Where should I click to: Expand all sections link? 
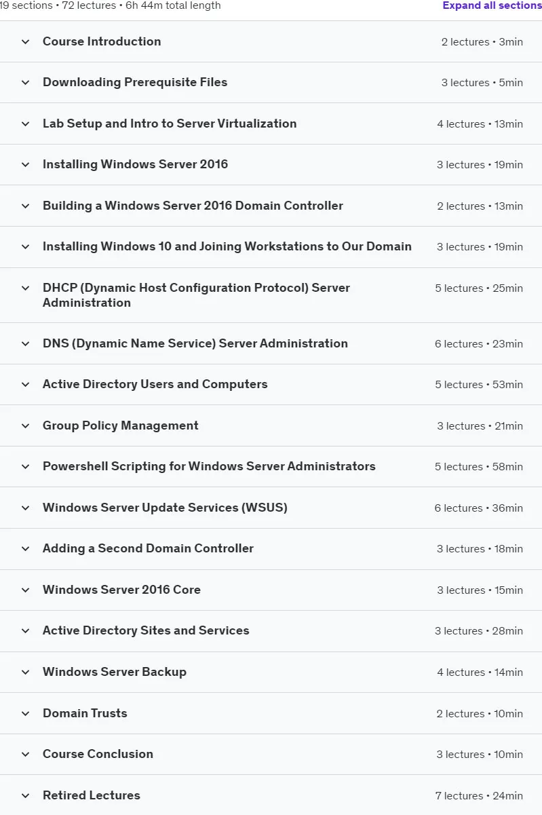492,5
